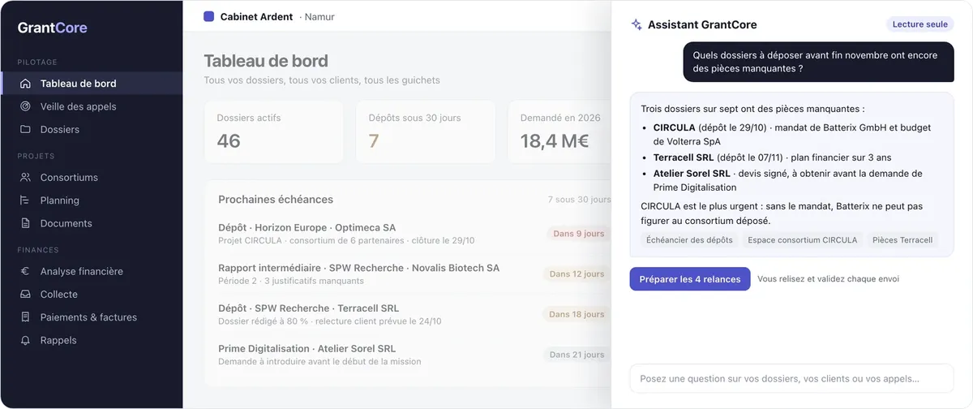Click the Veille des appels target icon
The image size is (973, 409).
tap(25, 106)
